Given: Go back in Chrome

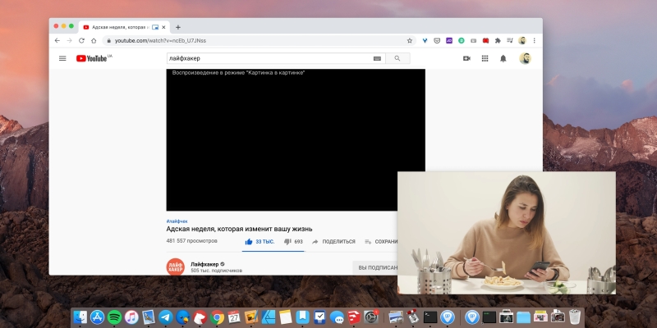Looking at the screenshot, I should pyautogui.click(x=57, y=40).
